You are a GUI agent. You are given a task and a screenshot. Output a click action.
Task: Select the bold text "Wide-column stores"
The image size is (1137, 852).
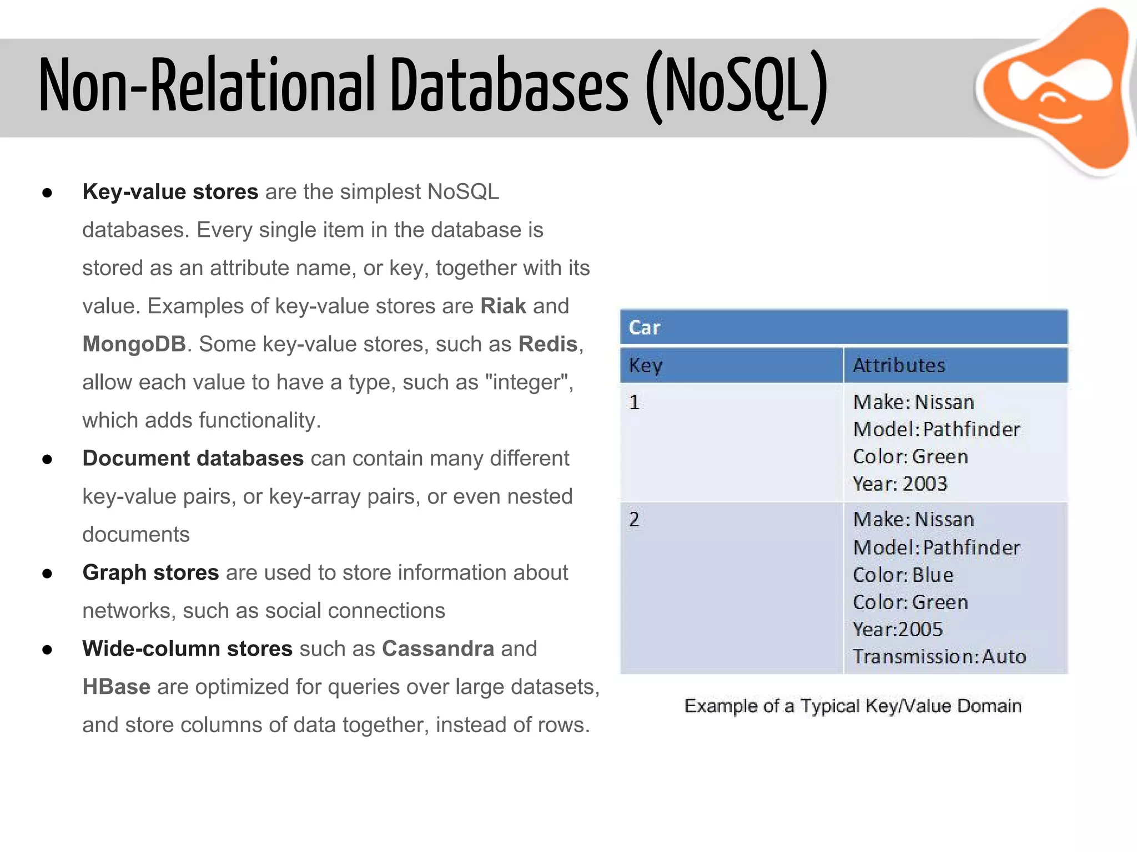tap(188, 649)
